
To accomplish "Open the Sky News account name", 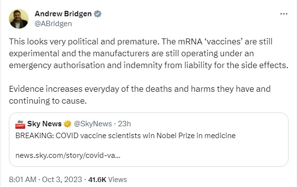I will click(x=44, y=124).
